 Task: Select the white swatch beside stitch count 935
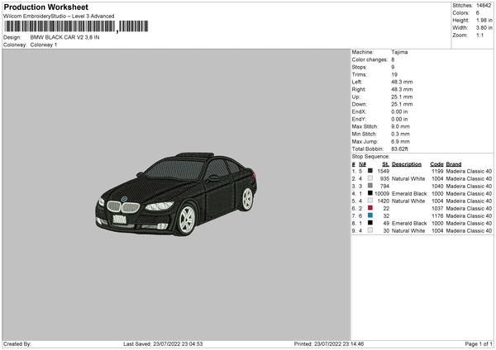(370, 178)
